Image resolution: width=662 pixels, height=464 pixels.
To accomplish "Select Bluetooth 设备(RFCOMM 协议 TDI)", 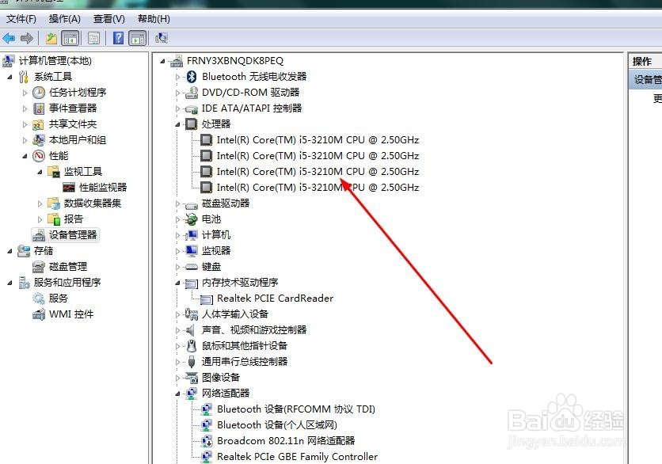I will (296, 409).
